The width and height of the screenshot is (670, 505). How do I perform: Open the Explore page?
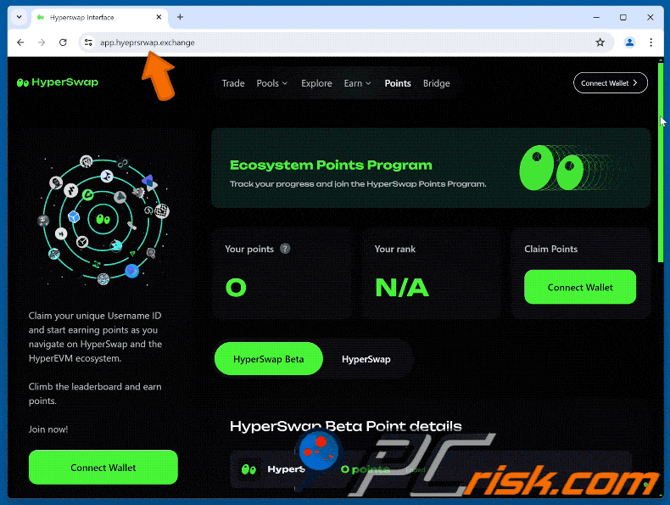point(316,83)
